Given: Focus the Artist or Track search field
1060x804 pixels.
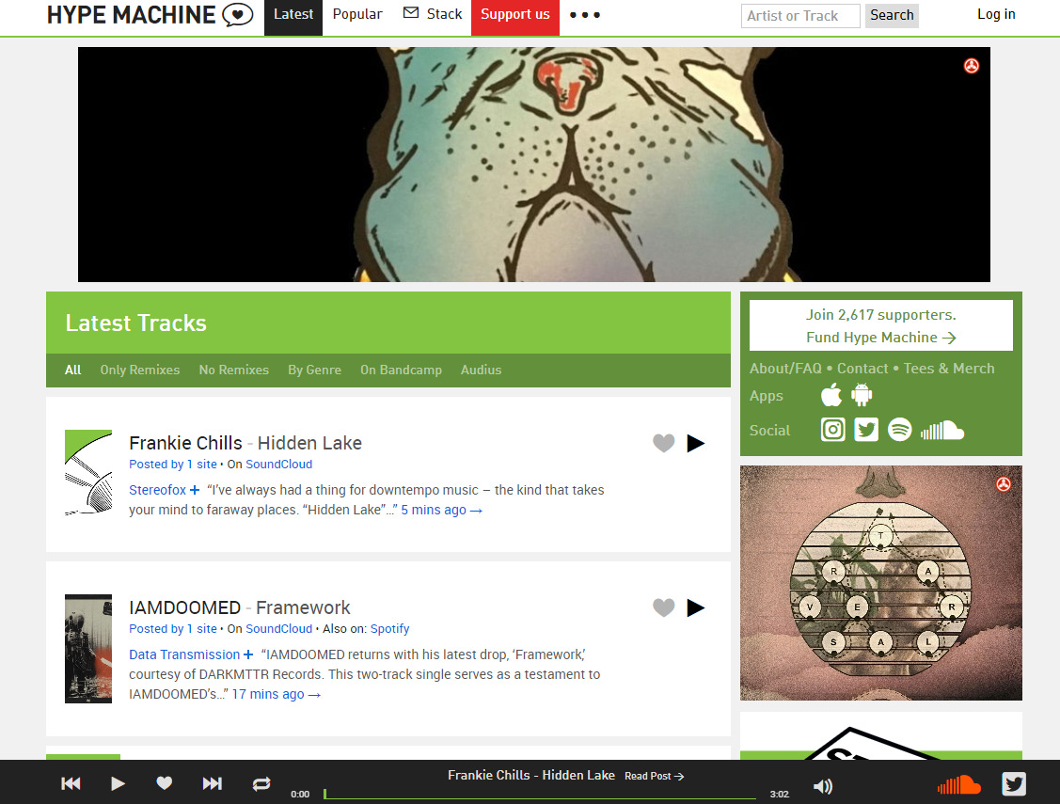Looking at the screenshot, I should (800, 16).
